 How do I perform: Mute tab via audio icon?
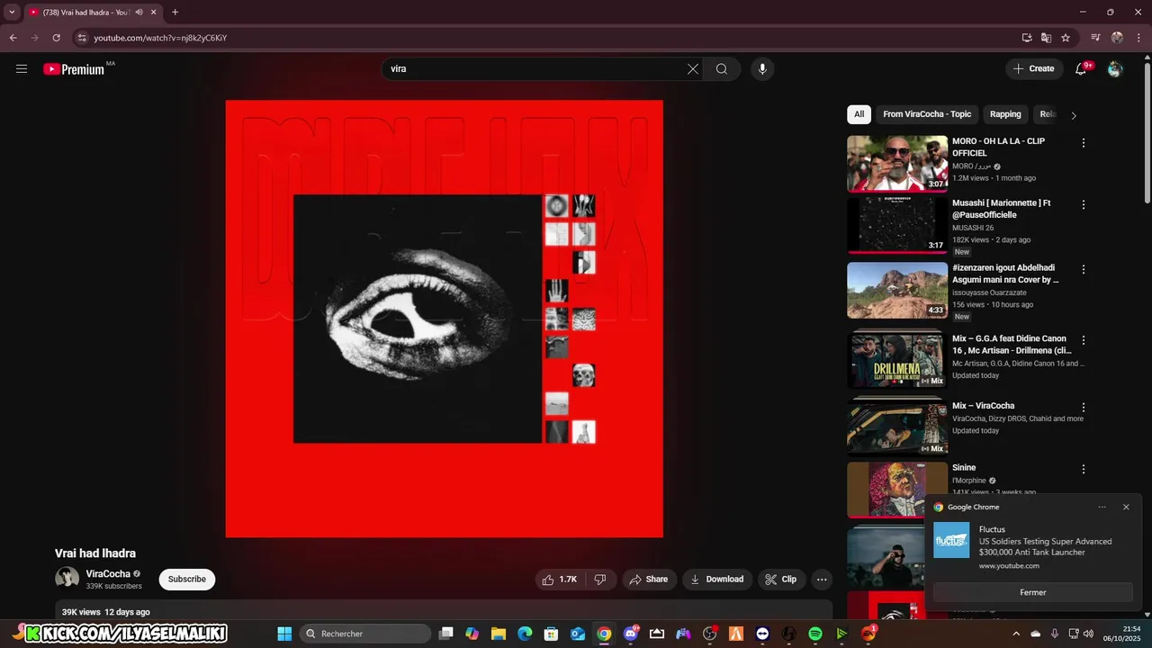(139, 13)
